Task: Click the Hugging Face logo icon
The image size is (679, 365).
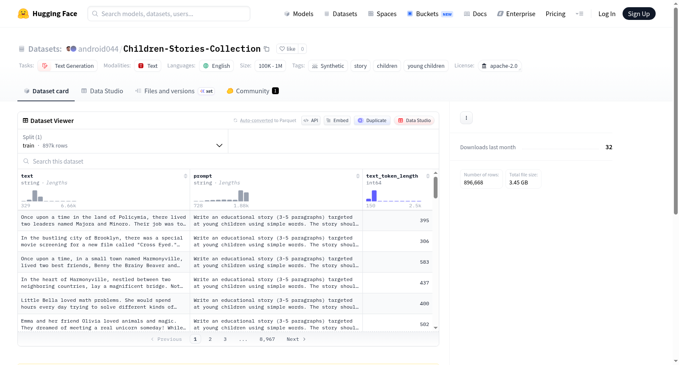Action: [23, 14]
